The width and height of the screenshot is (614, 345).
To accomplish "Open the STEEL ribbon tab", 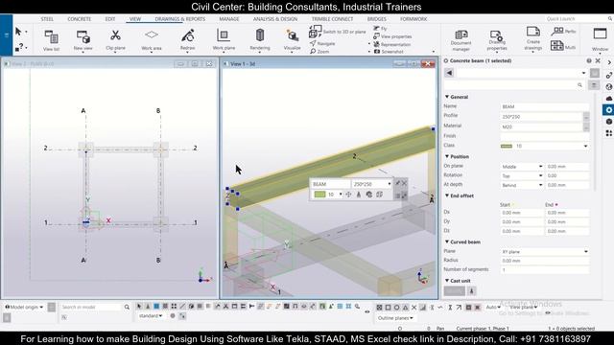I will (x=47, y=19).
